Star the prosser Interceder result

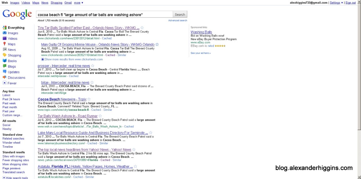92,66
